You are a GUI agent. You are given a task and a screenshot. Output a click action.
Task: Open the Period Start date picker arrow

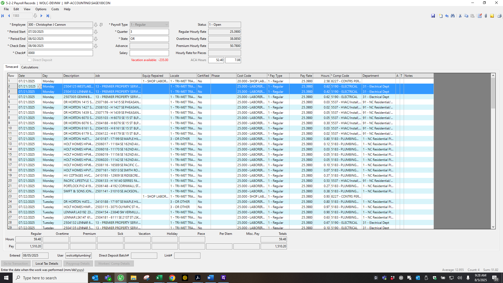coord(96,32)
